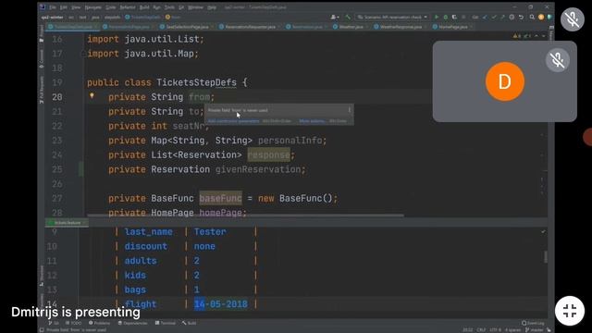This screenshot has height=333, width=592.
Task: Open the tooltip's three-dot options menu
Action: pyautogui.click(x=350, y=110)
